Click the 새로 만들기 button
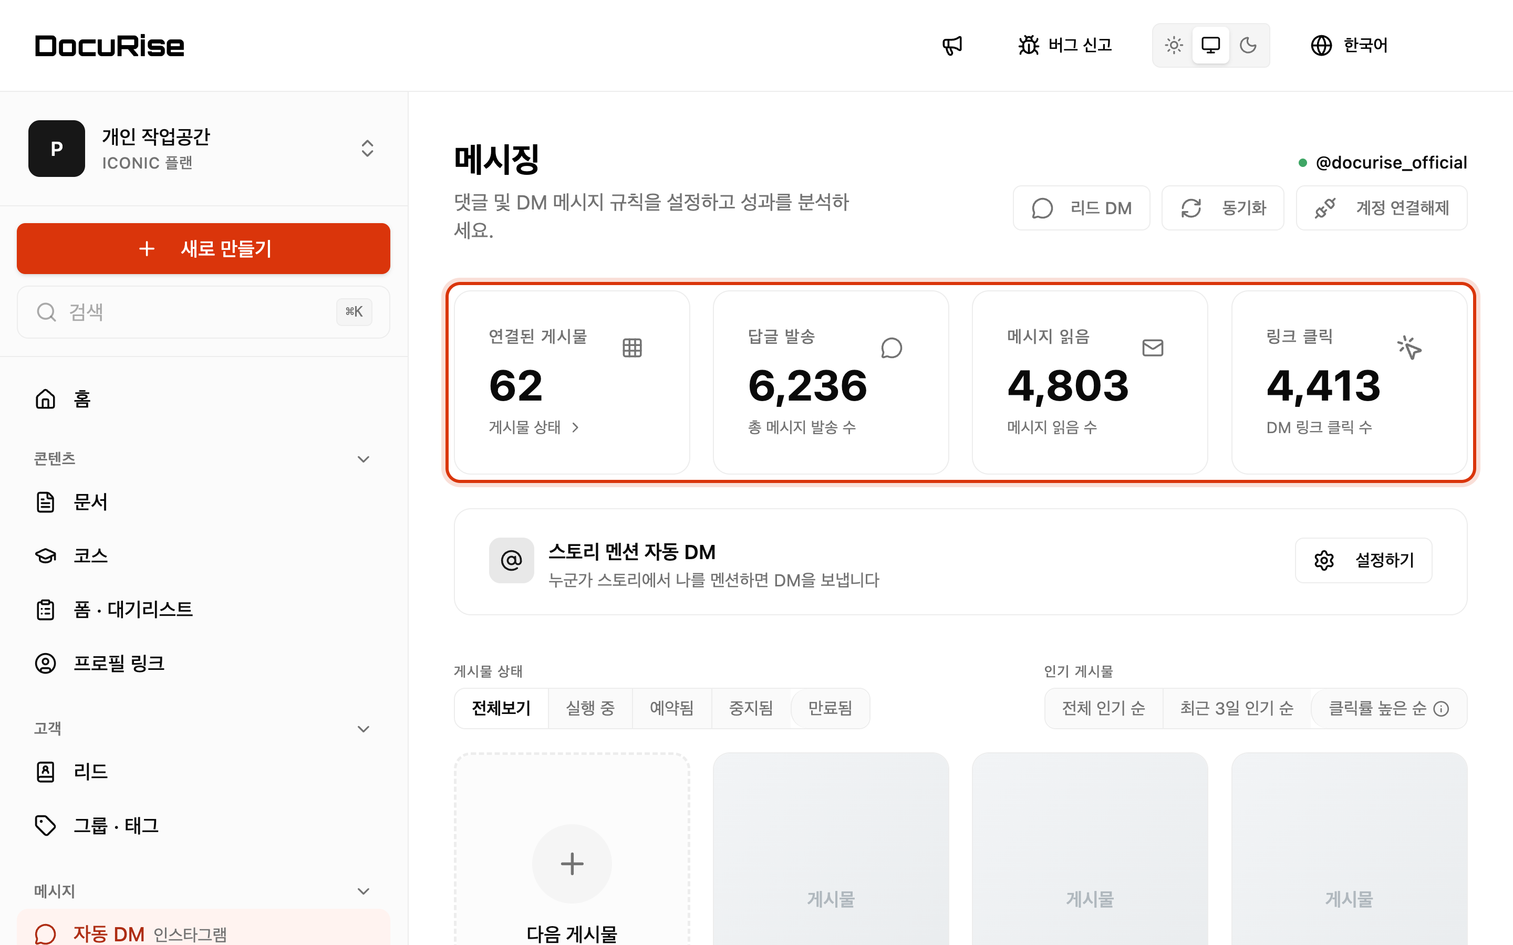The image size is (1513, 945). pos(203,248)
